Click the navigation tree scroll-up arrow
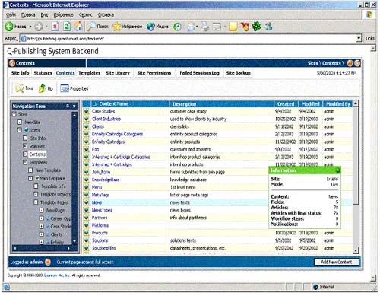380x296 pixels. pyautogui.click(x=74, y=115)
